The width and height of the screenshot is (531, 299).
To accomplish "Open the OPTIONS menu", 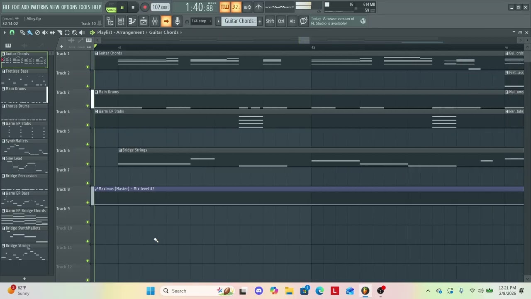I will click(69, 7).
